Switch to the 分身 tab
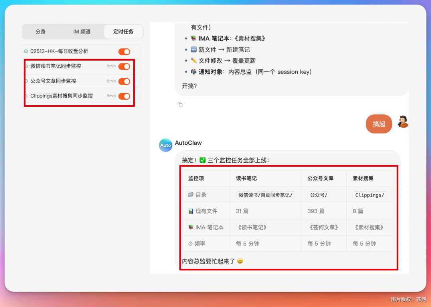 pyautogui.click(x=40, y=31)
